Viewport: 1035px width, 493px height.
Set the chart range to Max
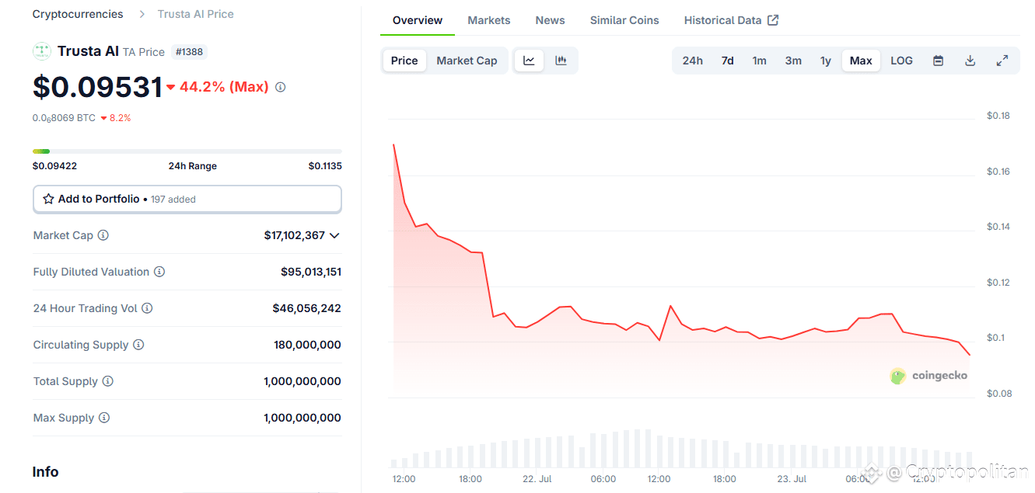tap(861, 61)
